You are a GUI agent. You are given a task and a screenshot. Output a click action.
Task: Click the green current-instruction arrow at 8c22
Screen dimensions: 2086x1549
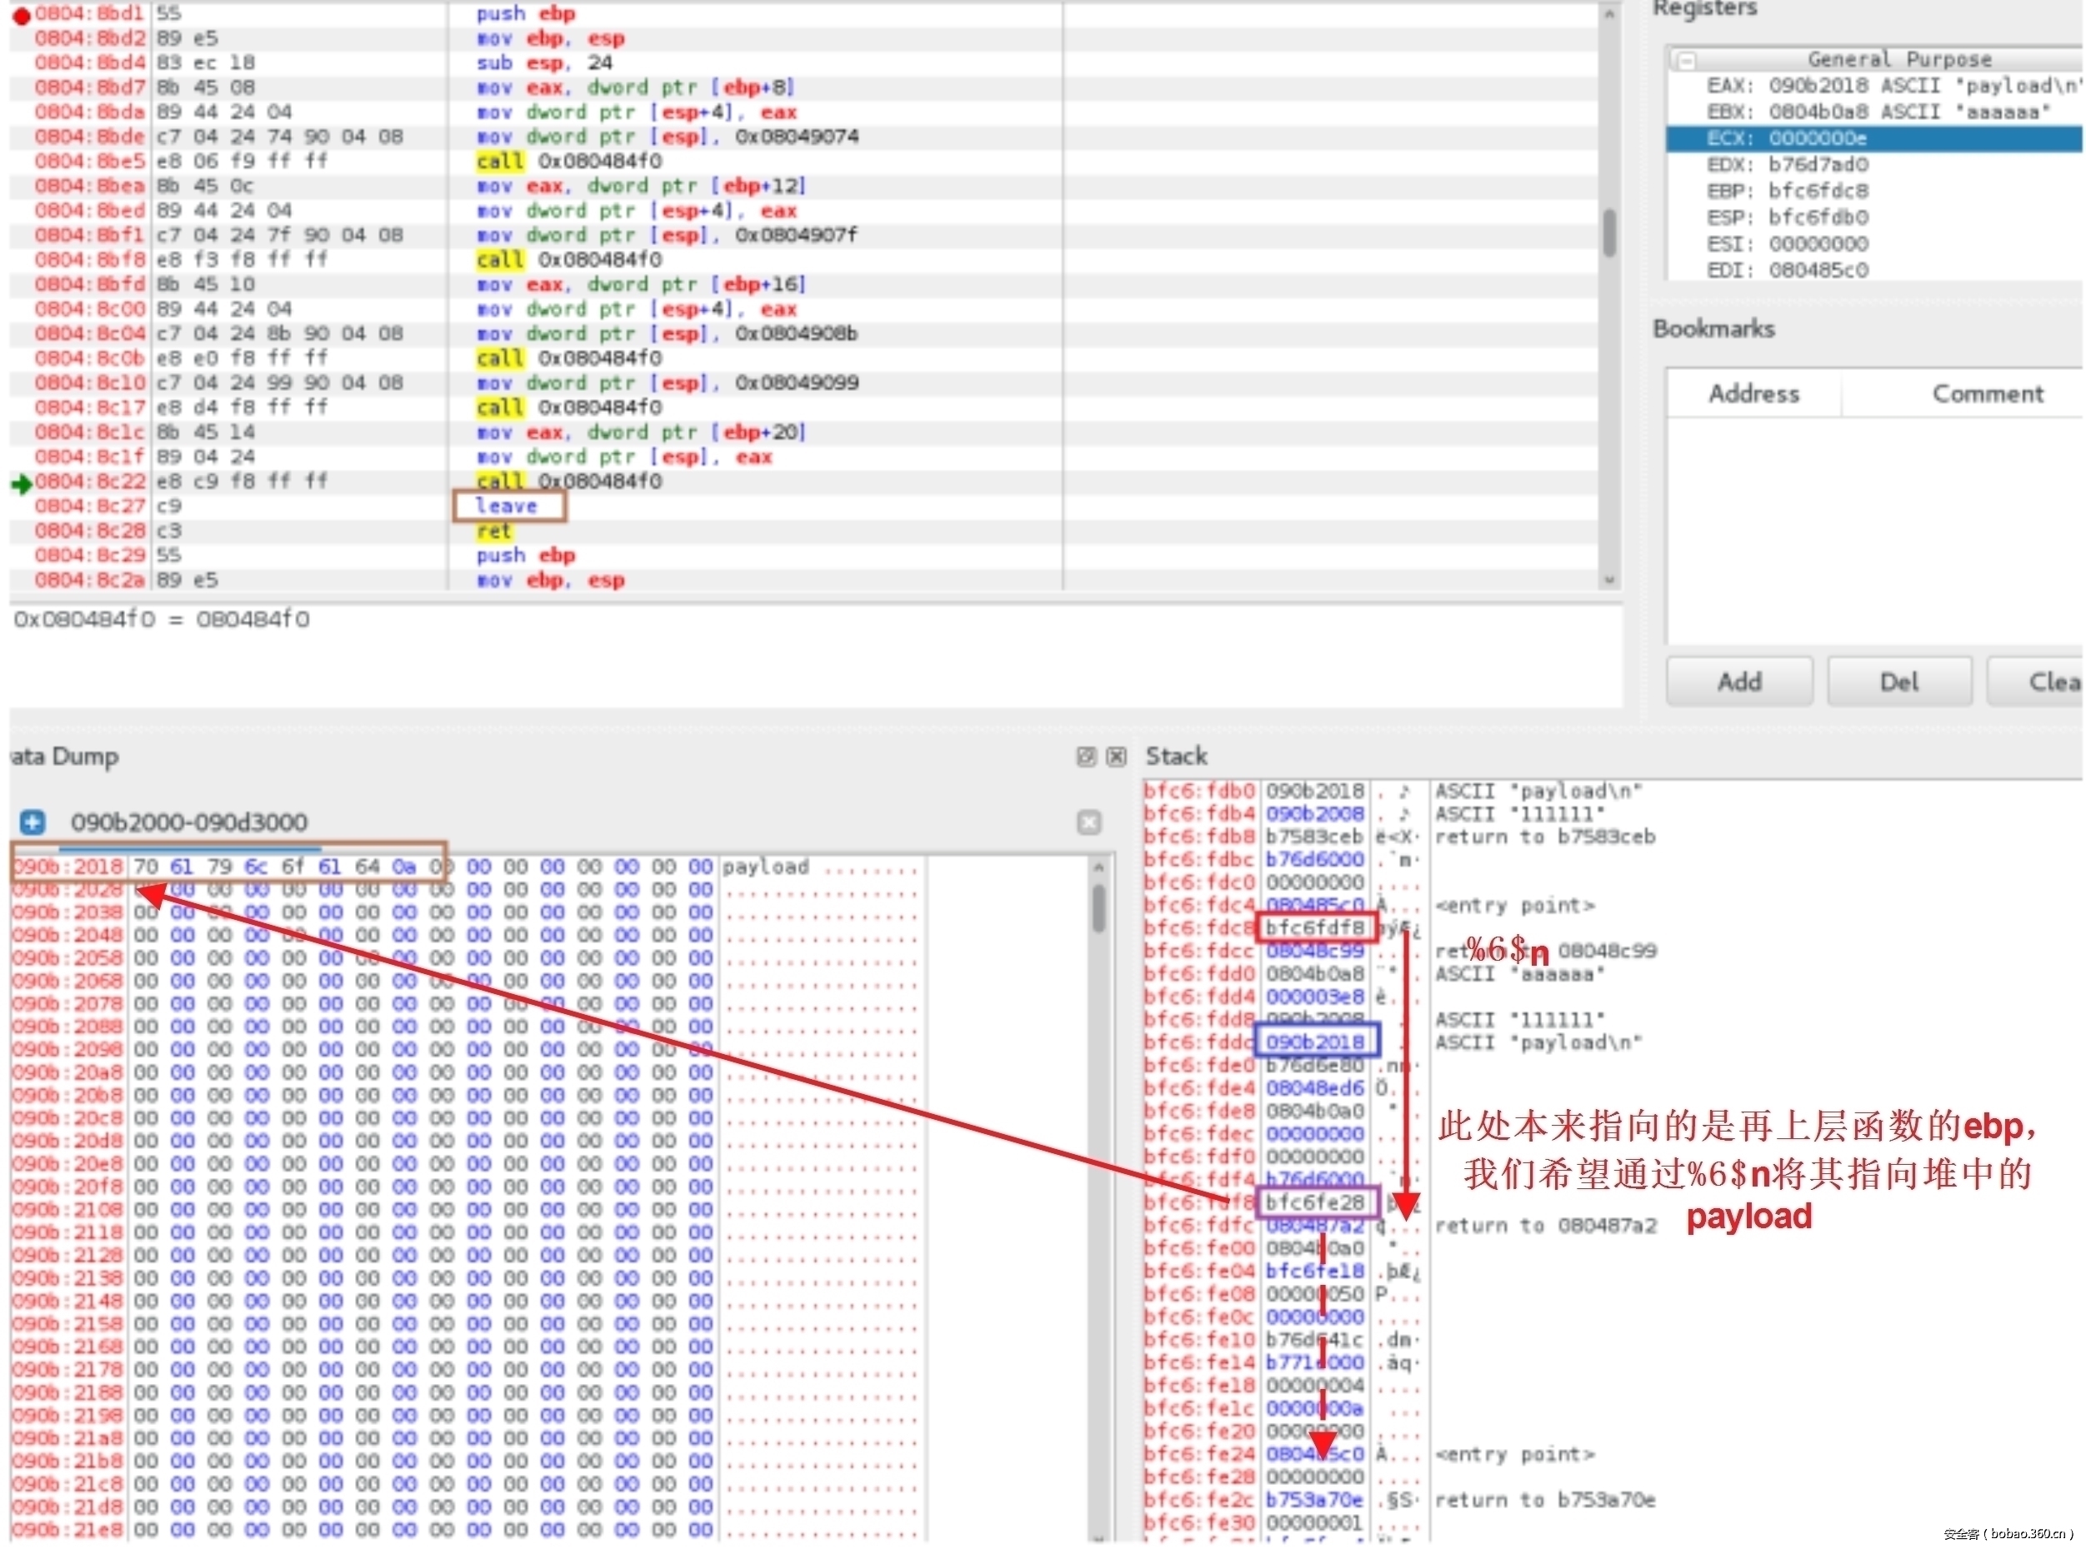[21, 484]
